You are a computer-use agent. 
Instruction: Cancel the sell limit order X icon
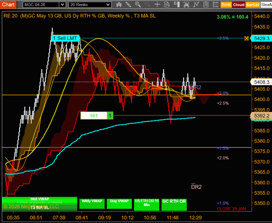(x=246, y=38)
